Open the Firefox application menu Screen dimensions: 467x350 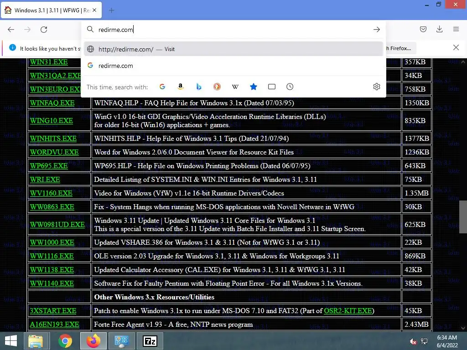pos(456,29)
